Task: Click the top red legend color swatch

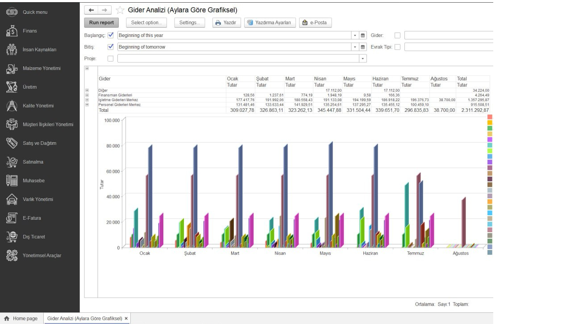Action: (490, 117)
